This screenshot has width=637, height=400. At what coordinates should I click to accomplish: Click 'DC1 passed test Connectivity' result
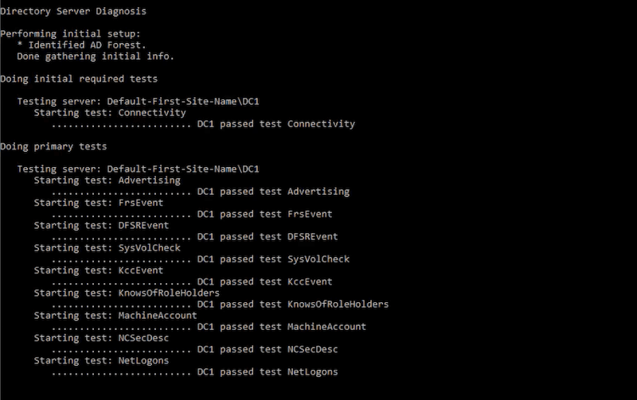click(276, 124)
